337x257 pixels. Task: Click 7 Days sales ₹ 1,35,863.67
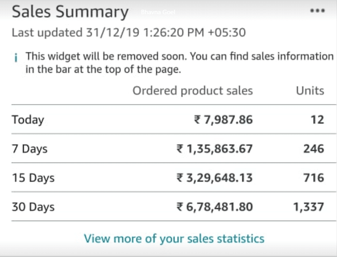[x=214, y=149]
